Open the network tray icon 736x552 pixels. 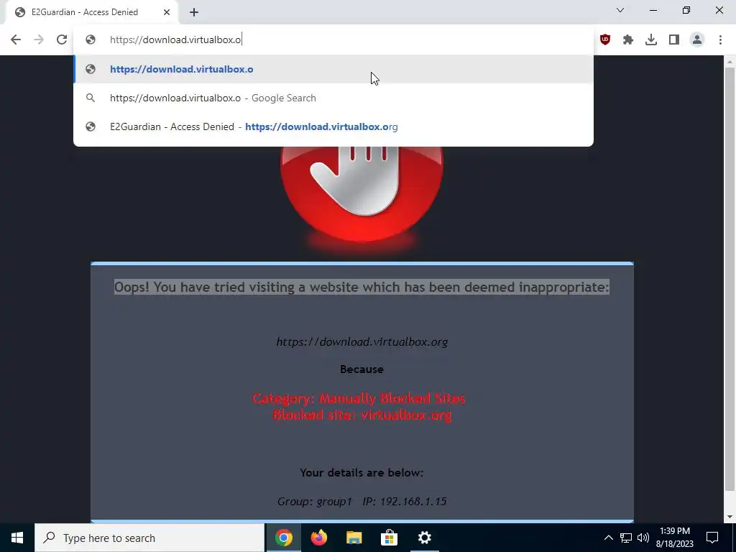tap(626, 538)
